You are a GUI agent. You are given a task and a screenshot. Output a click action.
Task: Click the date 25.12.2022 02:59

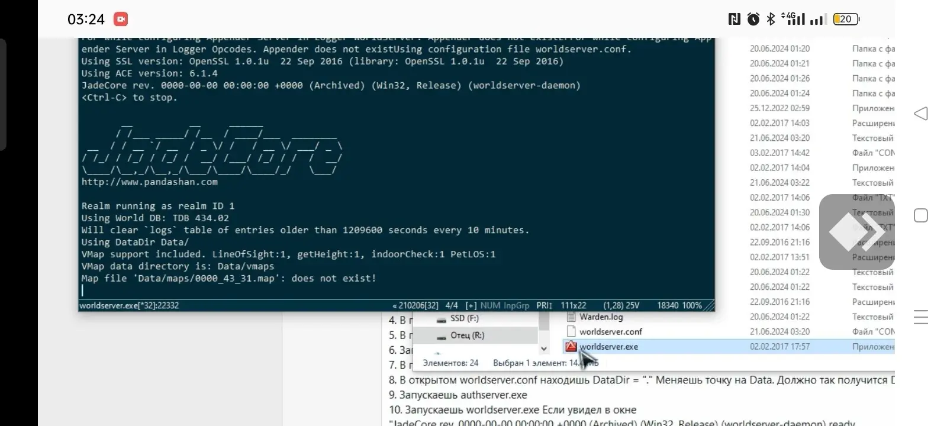click(779, 108)
